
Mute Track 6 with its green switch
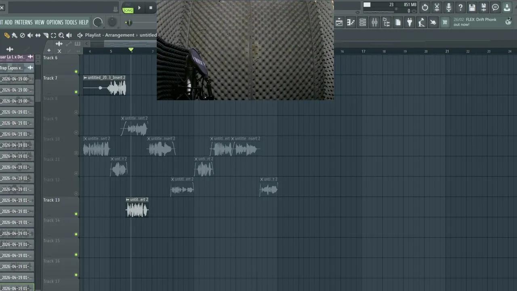pos(76,72)
